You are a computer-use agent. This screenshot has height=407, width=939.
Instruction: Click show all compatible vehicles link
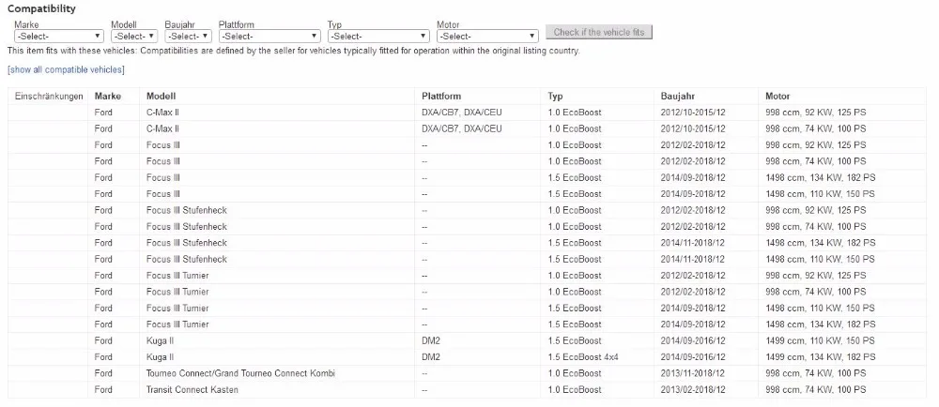click(x=66, y=70)
